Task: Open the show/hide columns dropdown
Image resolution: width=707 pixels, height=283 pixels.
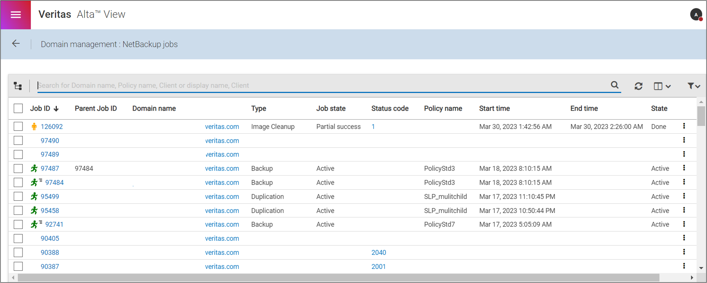Action: coord(662,86)
